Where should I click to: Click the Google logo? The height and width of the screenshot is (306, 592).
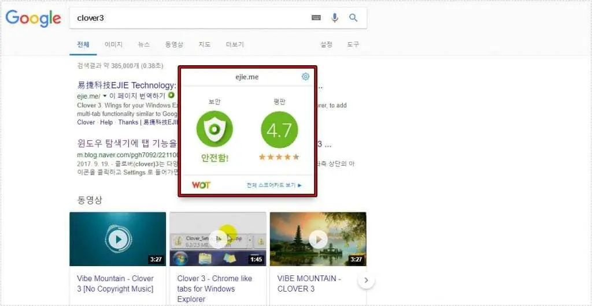(x=33, y=18)
